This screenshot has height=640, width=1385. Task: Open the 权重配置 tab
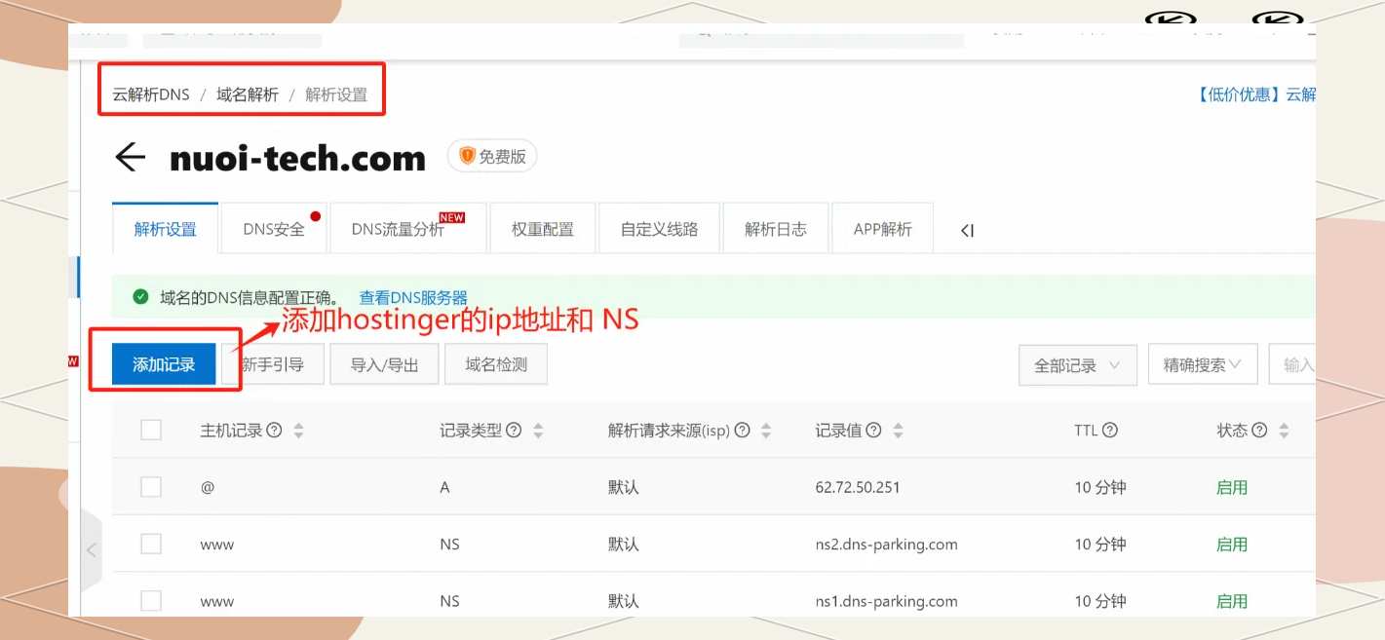coord(543,229)
